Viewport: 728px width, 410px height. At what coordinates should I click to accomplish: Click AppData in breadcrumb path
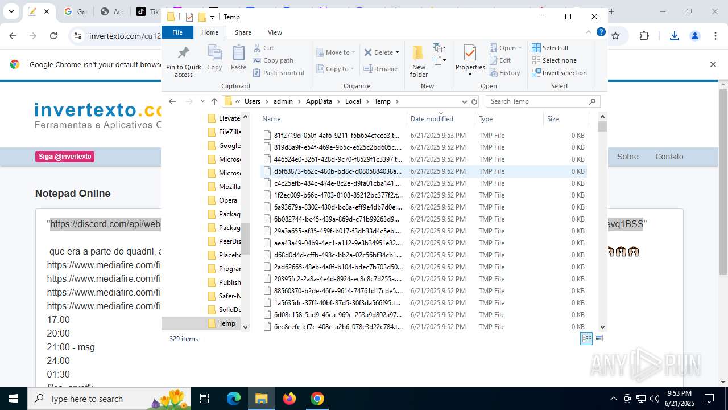tap(318, 101)
